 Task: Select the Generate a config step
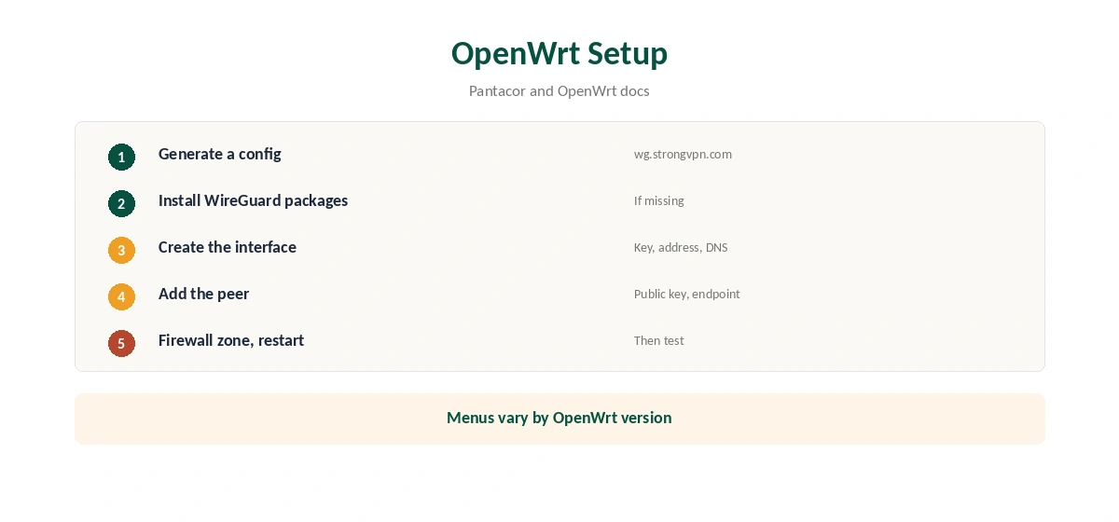(219, 154)
